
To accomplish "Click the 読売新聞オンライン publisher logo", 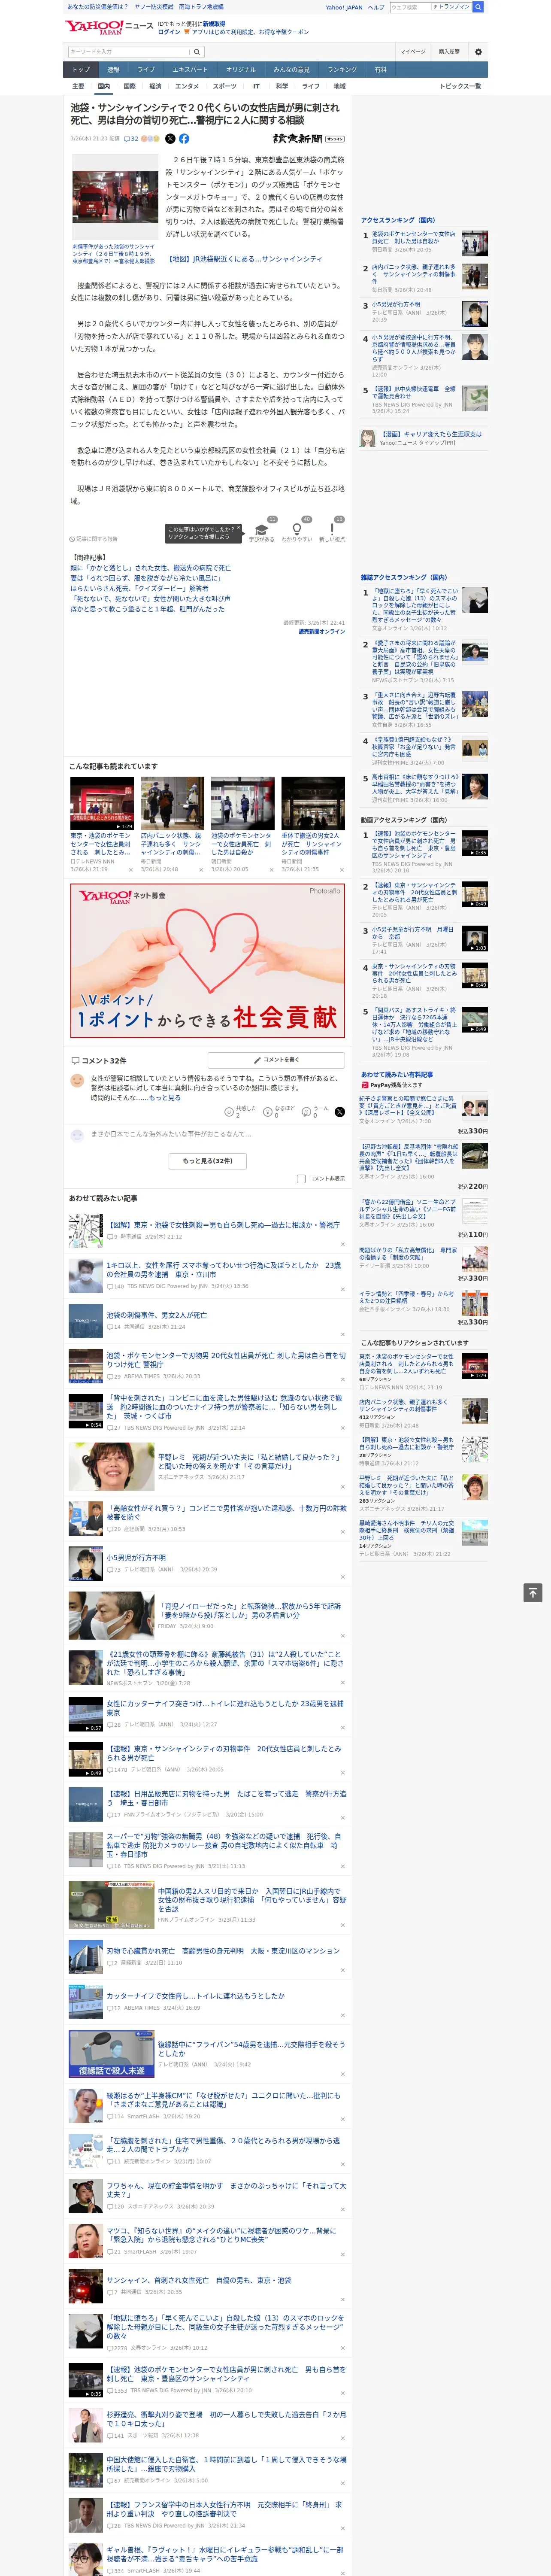I will click(x=309, y=139).
